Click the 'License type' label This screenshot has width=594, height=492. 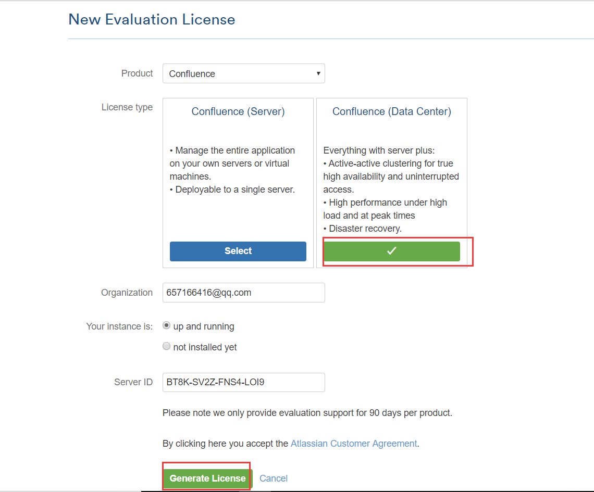[x=127, y=107]
